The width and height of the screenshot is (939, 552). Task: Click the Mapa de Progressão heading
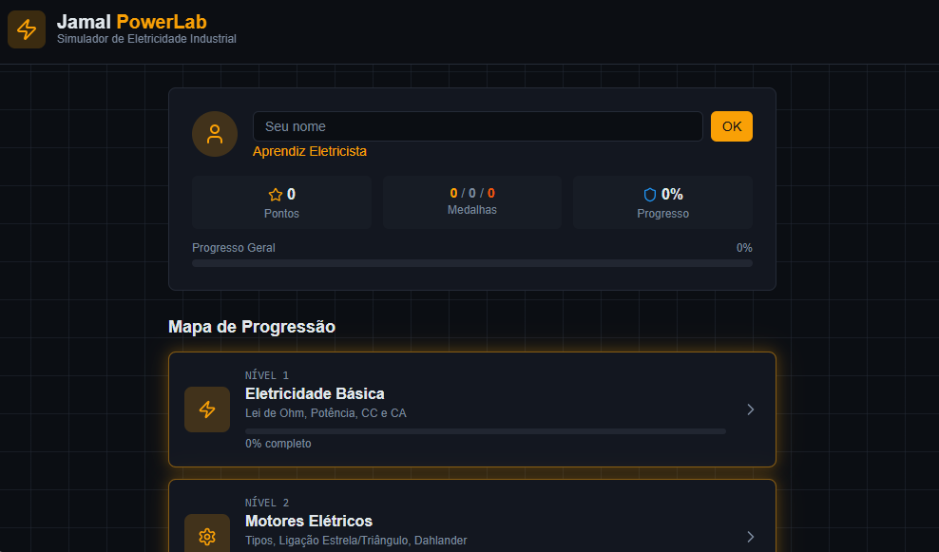click(x=252, y=327)
